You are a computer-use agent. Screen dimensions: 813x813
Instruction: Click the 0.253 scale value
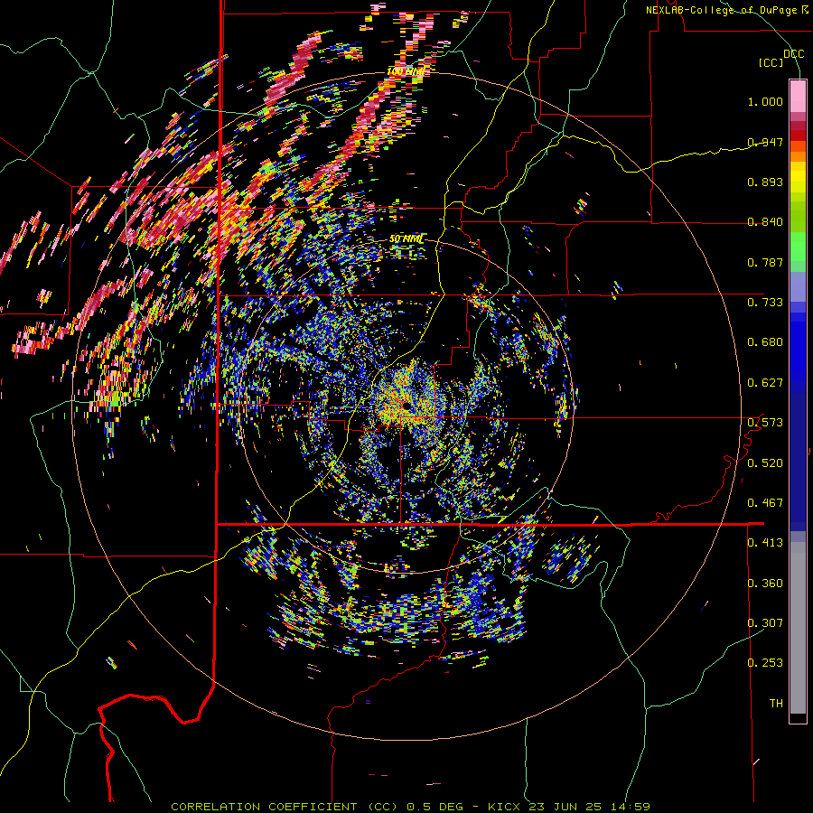pos(765,663)
